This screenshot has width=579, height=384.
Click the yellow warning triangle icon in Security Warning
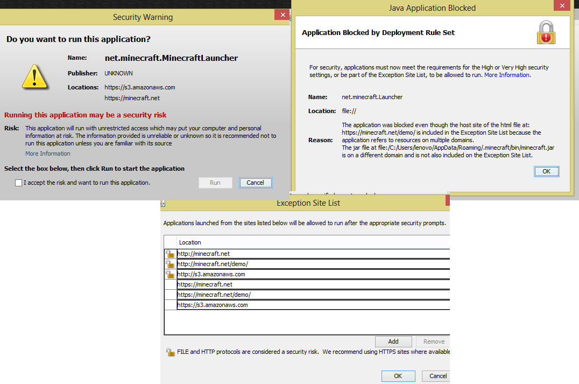point(35,77)
